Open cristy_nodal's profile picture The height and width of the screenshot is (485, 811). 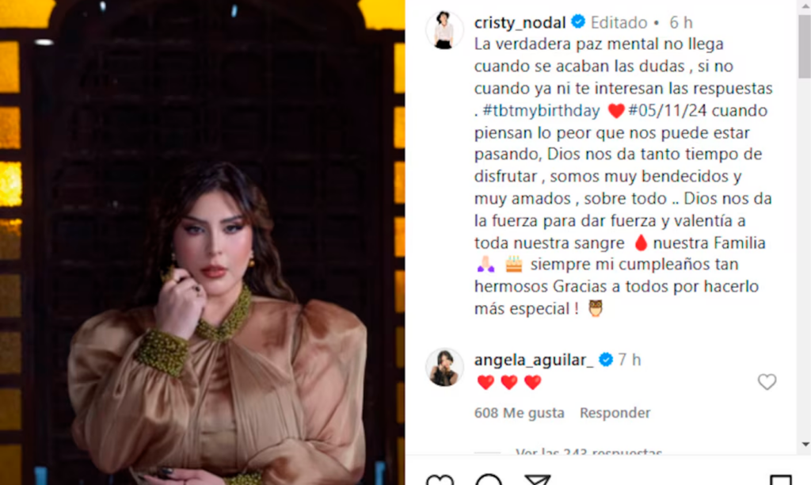pyautogui.click(x=444, y=30)
